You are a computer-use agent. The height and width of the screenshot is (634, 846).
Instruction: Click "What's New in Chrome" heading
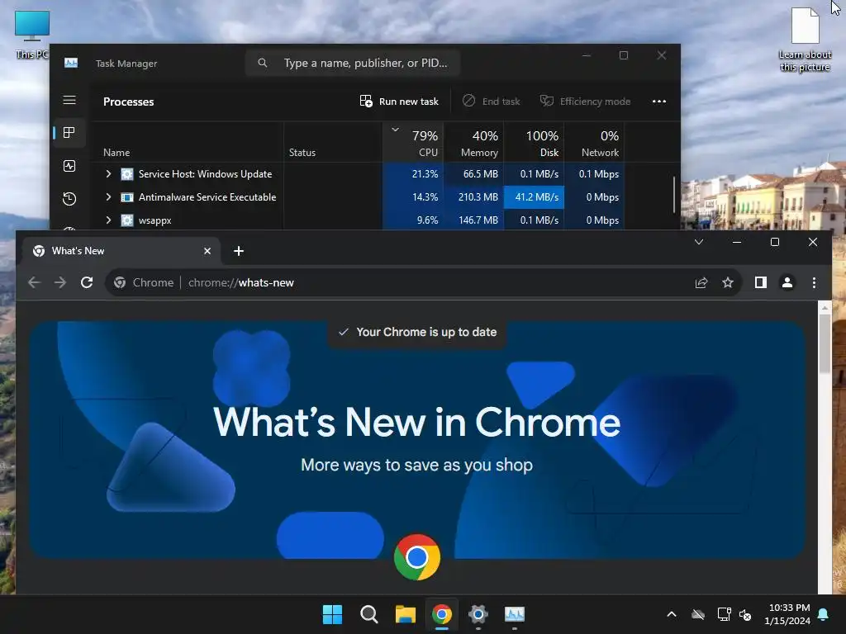point(417,422)
